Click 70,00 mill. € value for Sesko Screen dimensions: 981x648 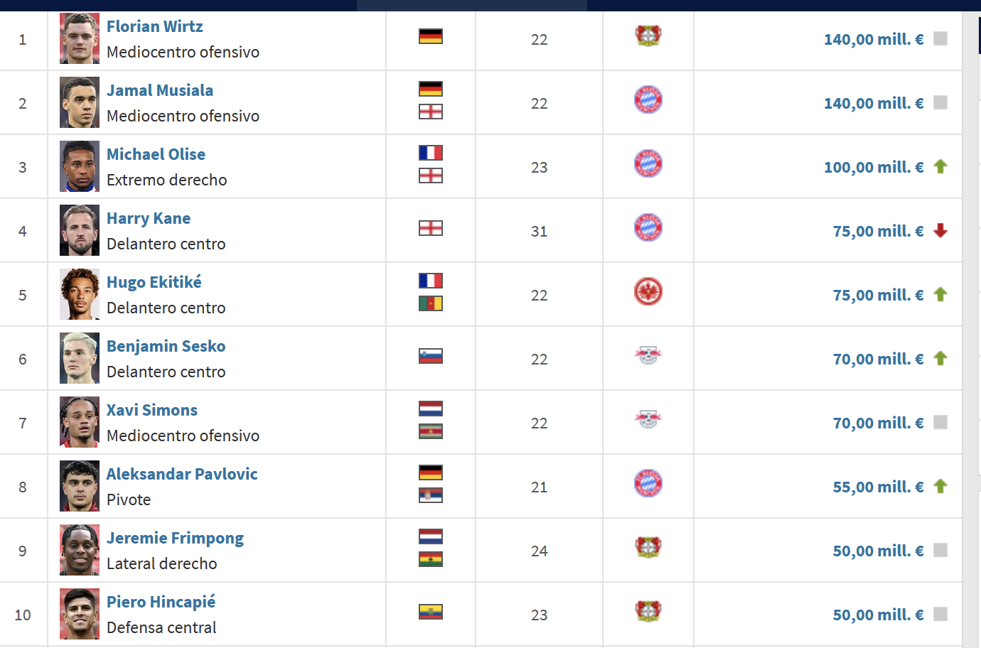[878, 359]
